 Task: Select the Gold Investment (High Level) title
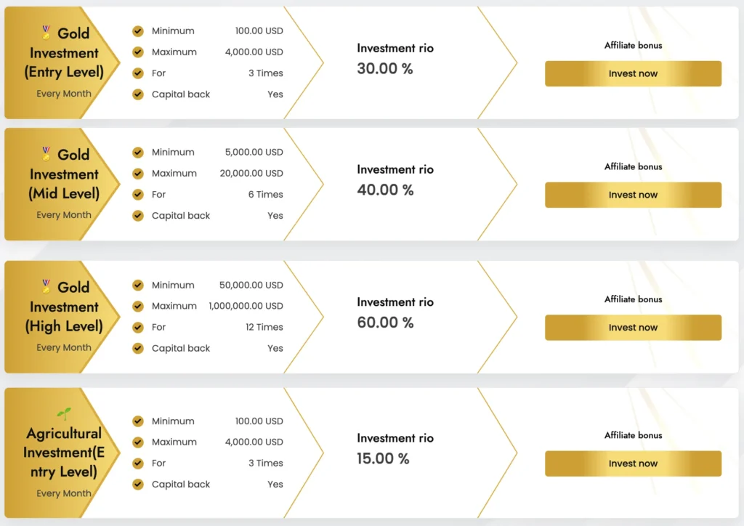coord(64,307)
